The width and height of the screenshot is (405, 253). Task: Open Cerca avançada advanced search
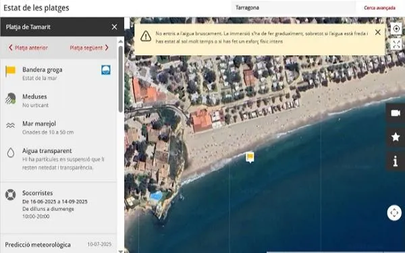379,7
